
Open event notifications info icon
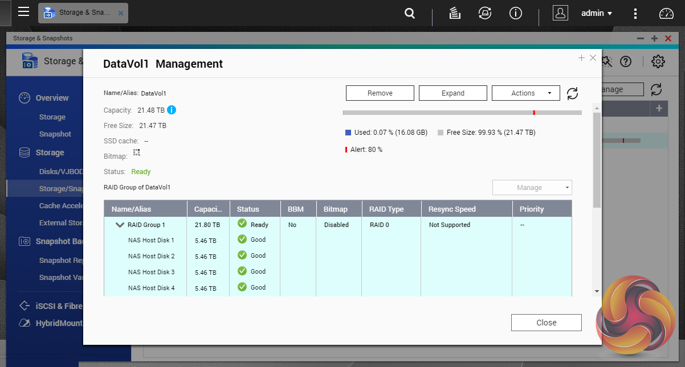coord(516,13)
